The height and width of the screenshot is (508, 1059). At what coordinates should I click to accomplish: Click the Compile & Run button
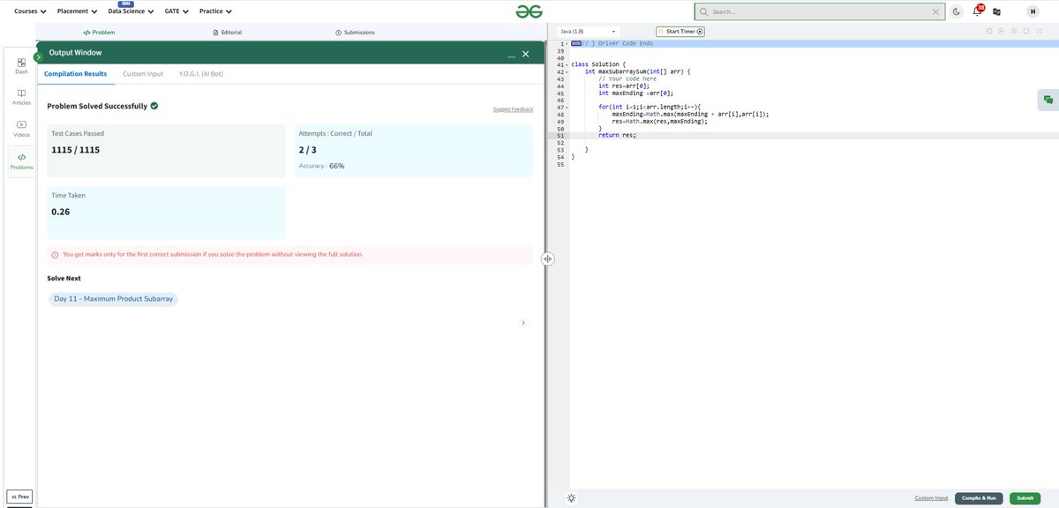coord(979,498)
